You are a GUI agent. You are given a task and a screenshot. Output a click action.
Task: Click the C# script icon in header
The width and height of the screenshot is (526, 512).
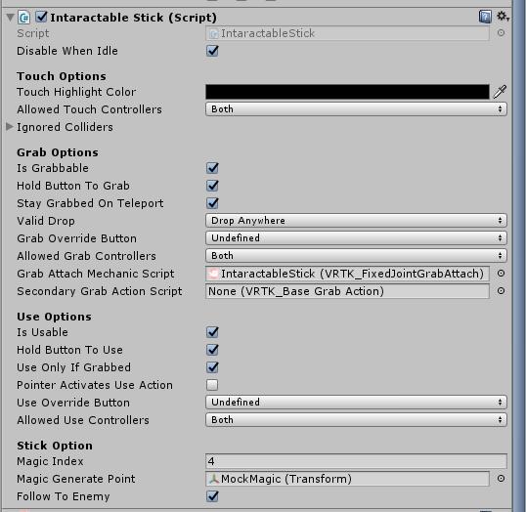(24, 18)
